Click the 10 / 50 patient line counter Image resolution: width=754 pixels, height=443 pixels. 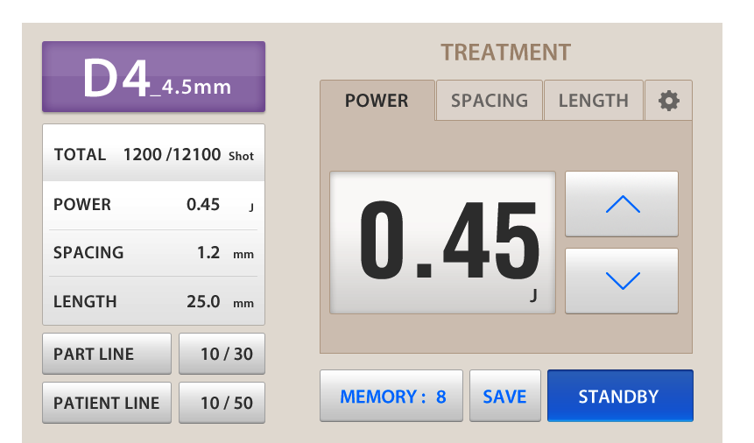point(222,403)
